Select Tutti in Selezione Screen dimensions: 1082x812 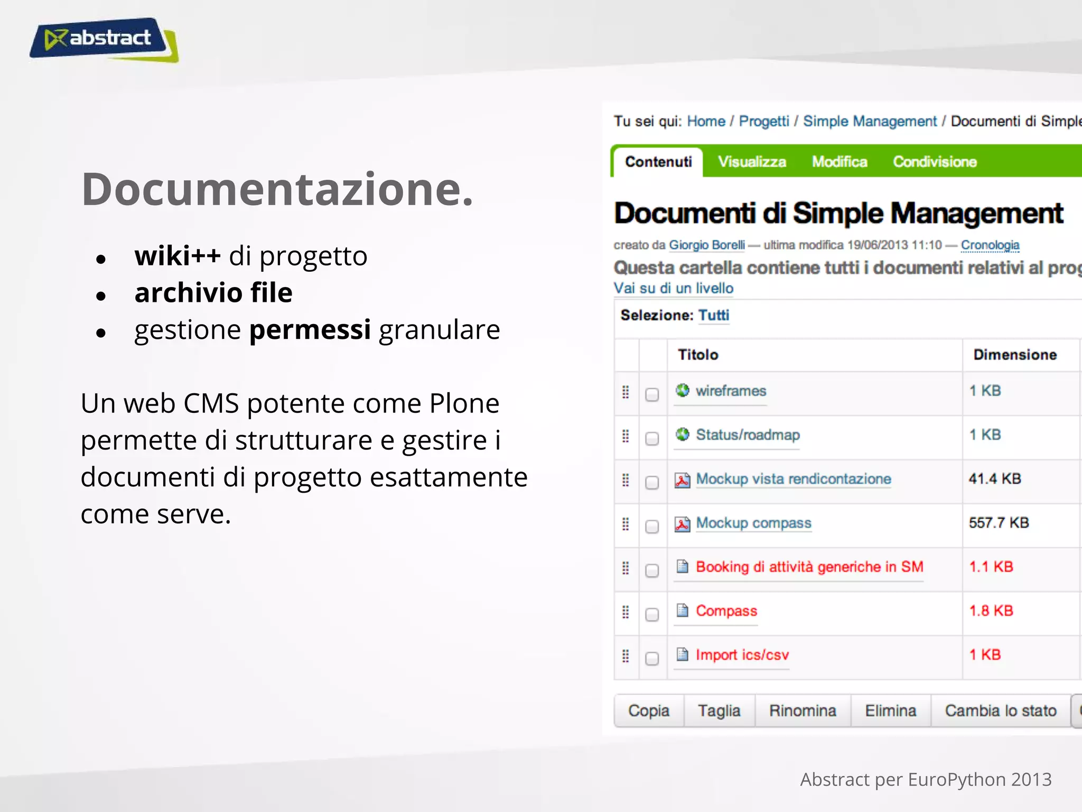pyautogui.click(x=714, y=315)
